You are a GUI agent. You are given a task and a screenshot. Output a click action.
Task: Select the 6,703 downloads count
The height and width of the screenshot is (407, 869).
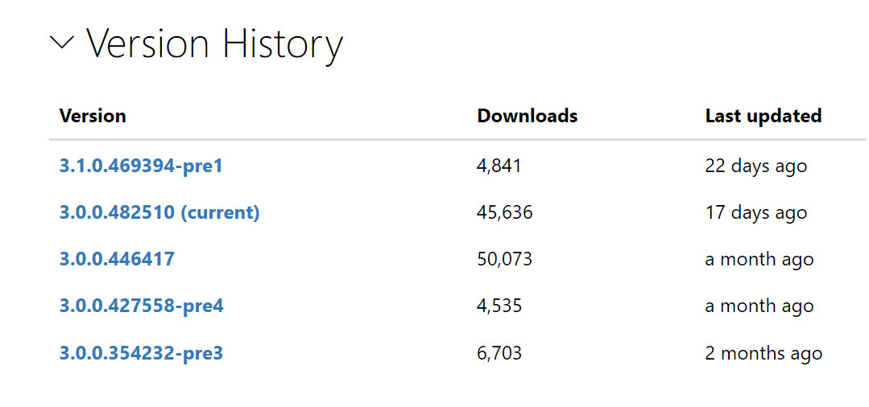(499, 353)
